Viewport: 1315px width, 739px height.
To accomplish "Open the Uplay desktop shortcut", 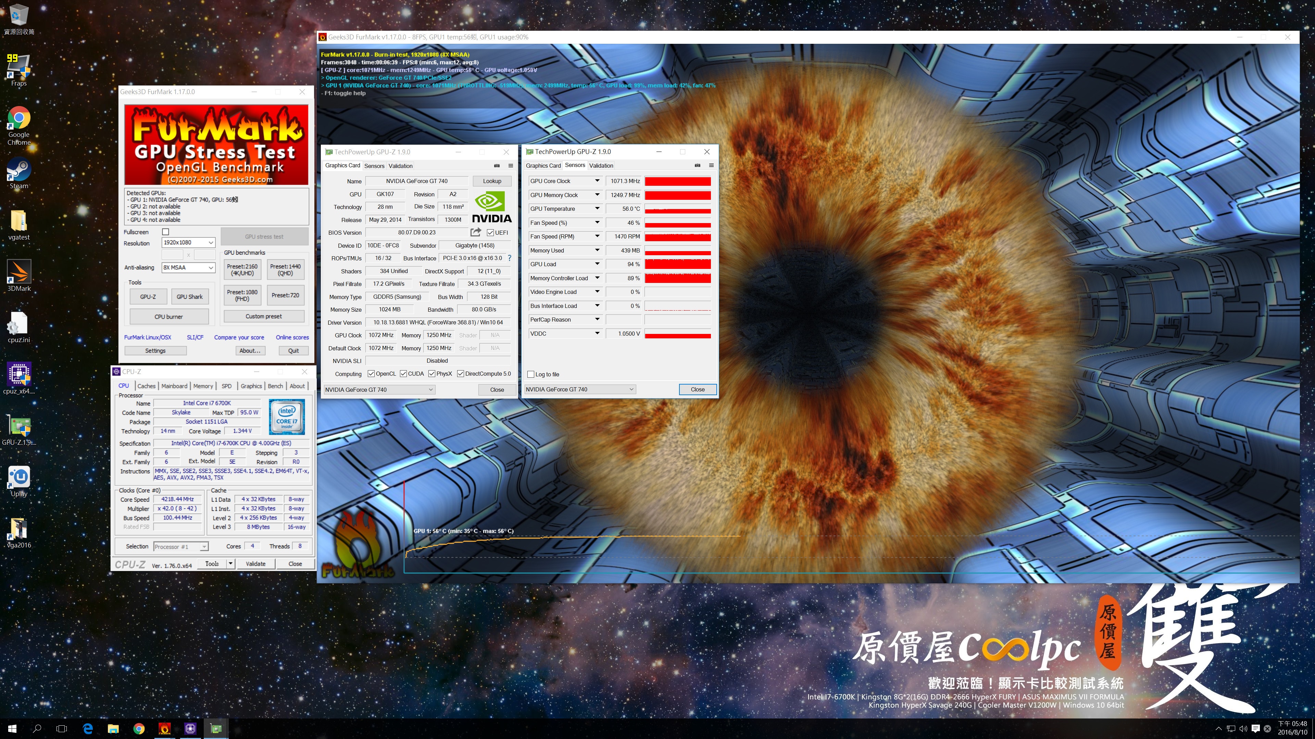I will click(19, 481).
